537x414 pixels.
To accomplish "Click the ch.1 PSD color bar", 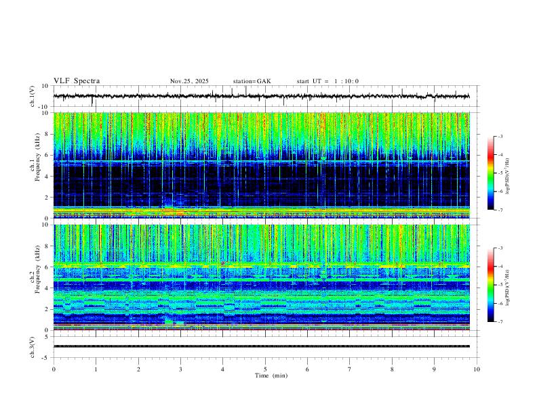I will [490, 173].
